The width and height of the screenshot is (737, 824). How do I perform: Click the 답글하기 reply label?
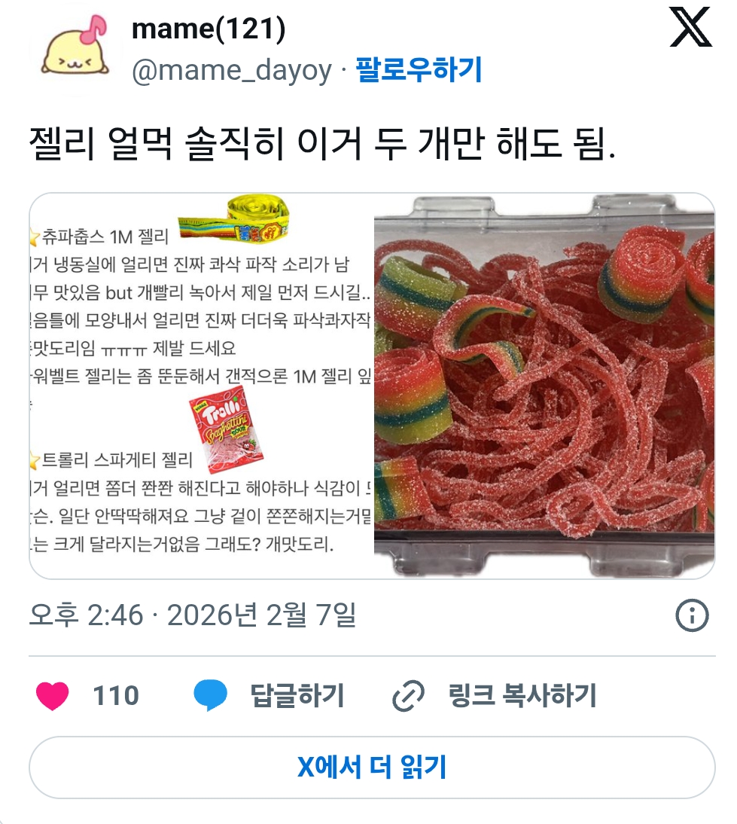(x=297, y=696)
